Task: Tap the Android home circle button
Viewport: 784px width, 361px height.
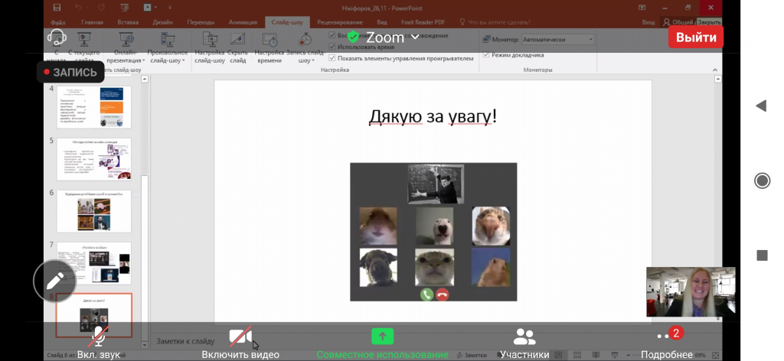Action: [762, 180]
